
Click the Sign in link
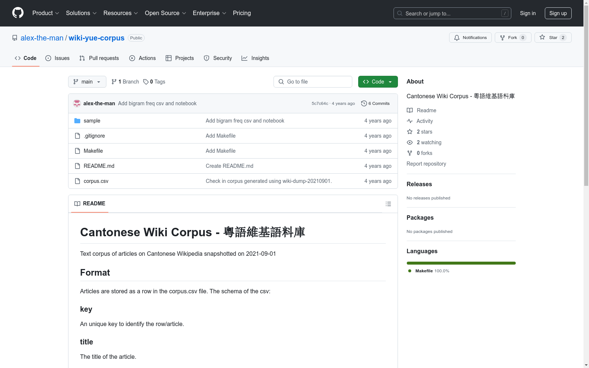528,13
